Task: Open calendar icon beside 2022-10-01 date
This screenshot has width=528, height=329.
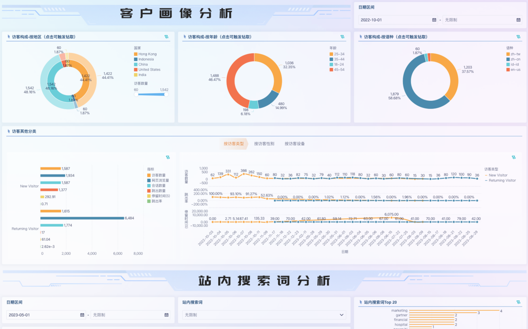Action: [x=434, y=20]
